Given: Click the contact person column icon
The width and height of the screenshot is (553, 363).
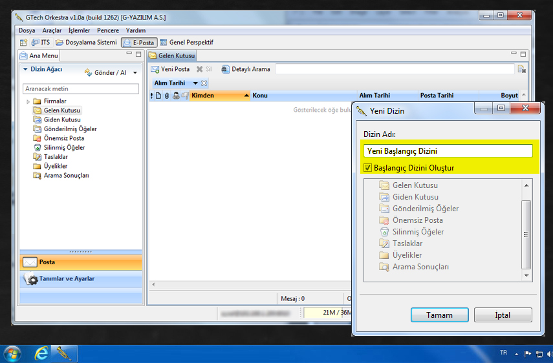Looking at the screenshot, I should click(176, 96).
